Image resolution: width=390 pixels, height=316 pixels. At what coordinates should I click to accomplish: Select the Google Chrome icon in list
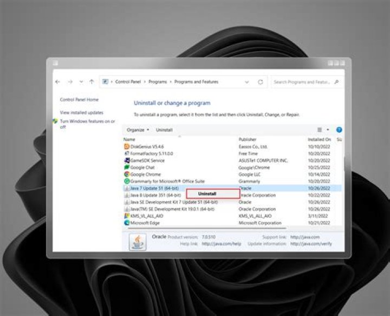[127, 174]
